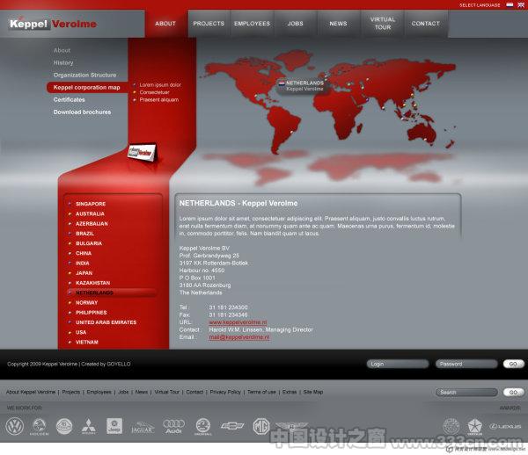Select PHILIPPINES in the country list
This screenshot has height=455, width=528.
[91, 313]
